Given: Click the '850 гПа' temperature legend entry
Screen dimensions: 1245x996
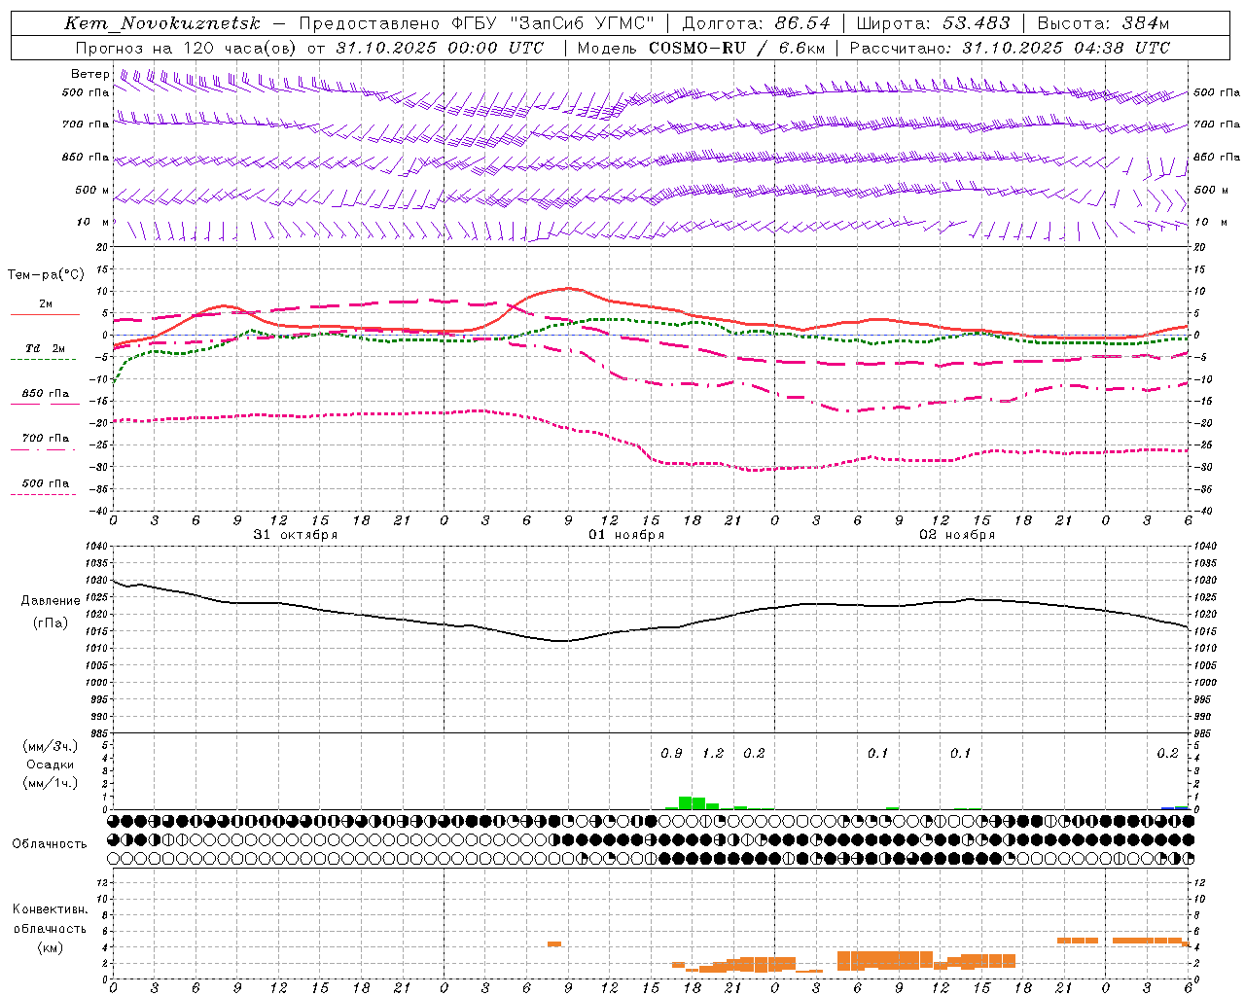Looking at the screenshot, I should tap(45, 394).
